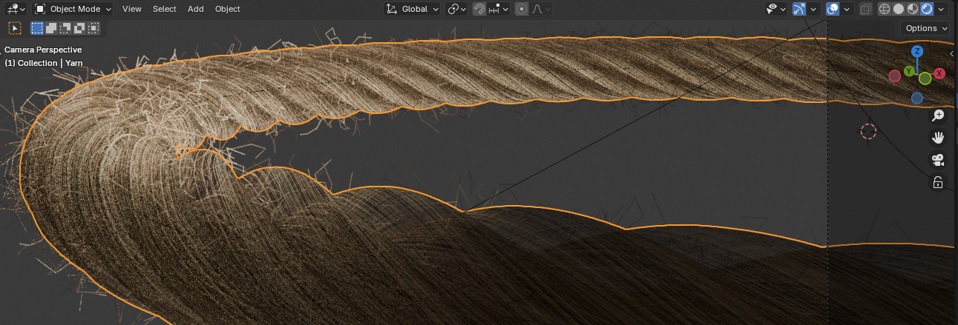
Task: Click the Select Box tool icon
Action: click(x=15, y=28)
